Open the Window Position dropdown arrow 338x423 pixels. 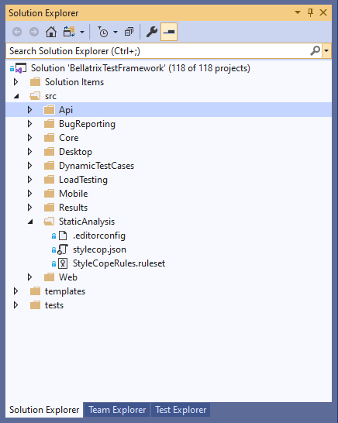click(298, 12)
